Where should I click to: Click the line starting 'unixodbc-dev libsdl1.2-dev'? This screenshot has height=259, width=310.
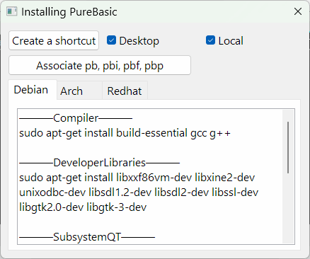(139, 192)
